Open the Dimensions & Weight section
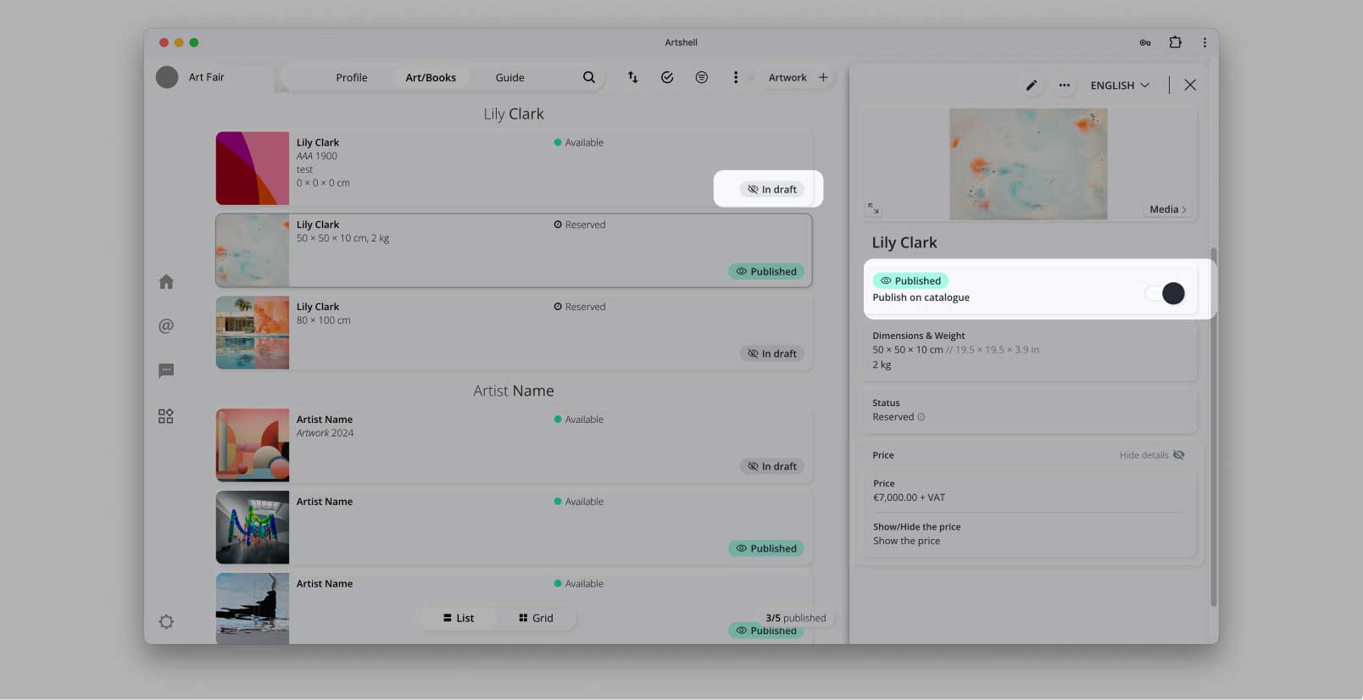Screen dimensions: 1363x700 click(x=1029, y=351)
